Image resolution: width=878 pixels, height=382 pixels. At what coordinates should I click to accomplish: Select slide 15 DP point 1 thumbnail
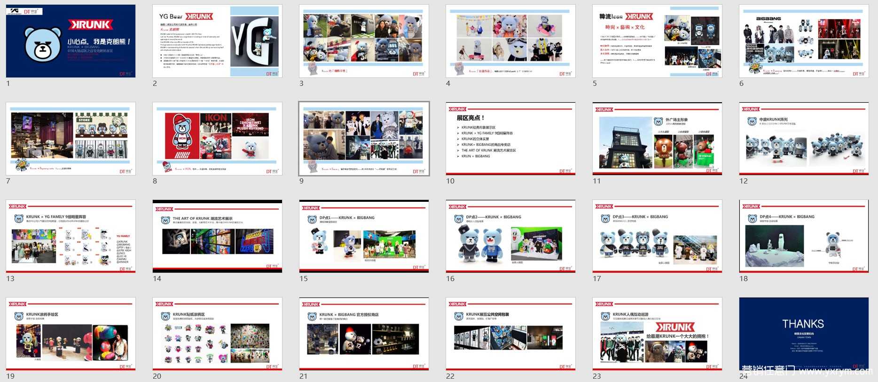click(364, 237)
